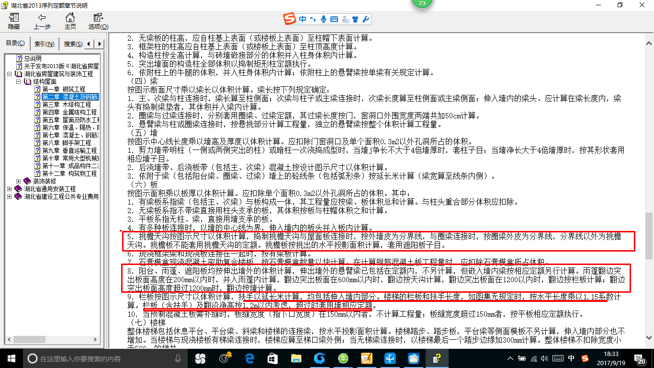
Task: Open Sogou skin shirt icon
Action: click(x=355, y=19)
